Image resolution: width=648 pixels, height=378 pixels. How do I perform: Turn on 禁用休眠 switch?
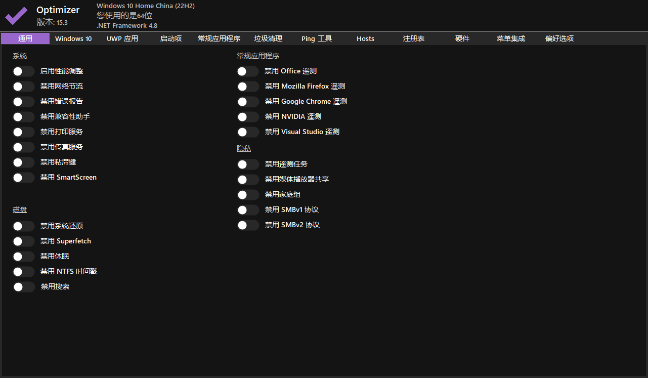click(24, 257)
